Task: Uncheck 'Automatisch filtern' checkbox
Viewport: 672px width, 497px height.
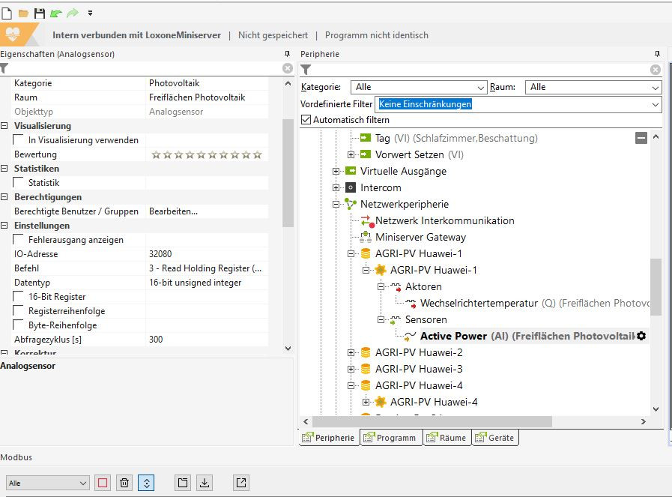Action: (306, 120)
